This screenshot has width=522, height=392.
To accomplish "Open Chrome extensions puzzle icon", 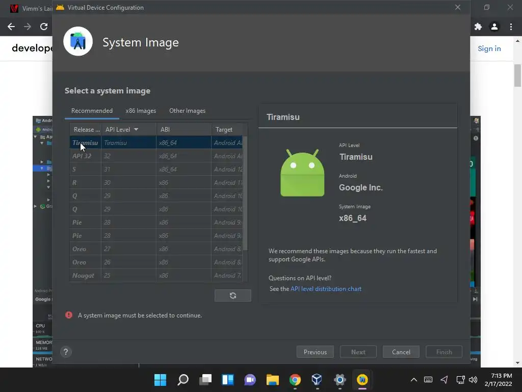I will tap(478, 27).
